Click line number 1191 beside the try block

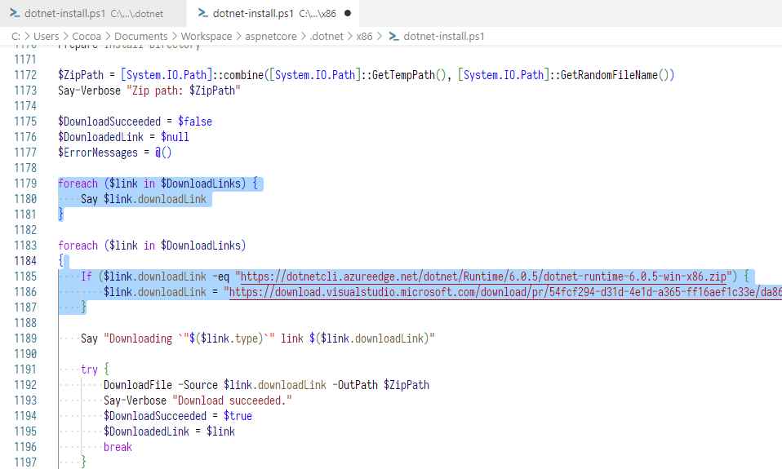coord(24,369)
